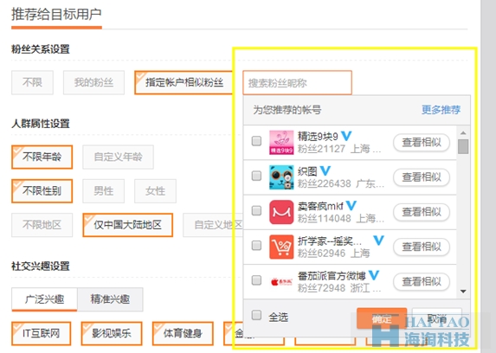Image resolution: width=496 pixels, height=353 pixels.
Task: Click the scroll down arrow in account list
Action: pos(463,292)
